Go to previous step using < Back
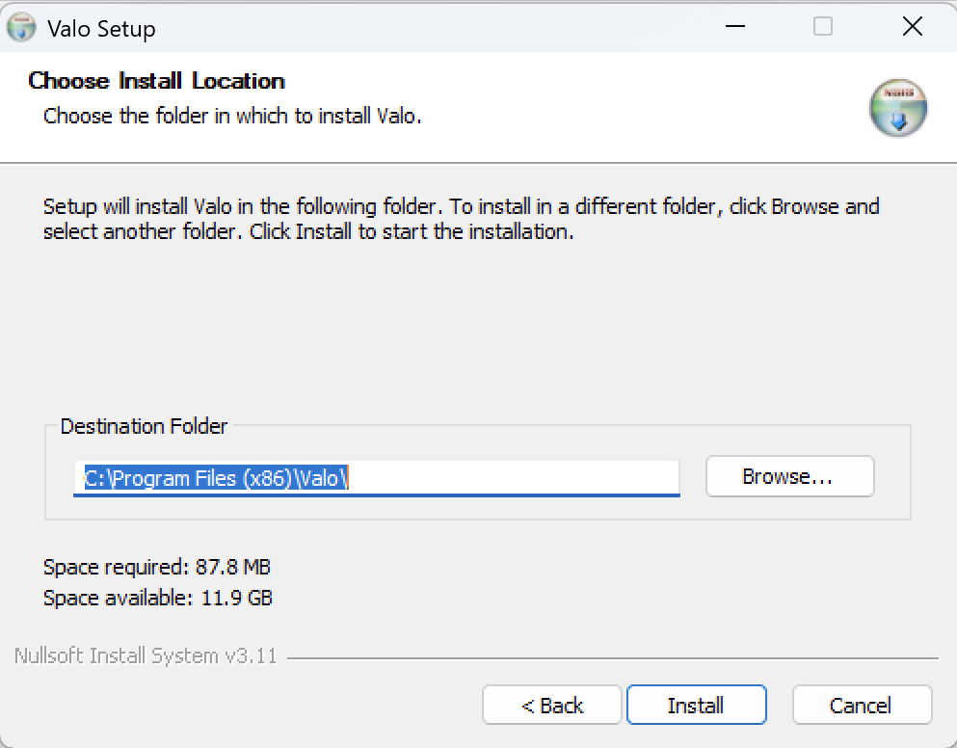Viewport: 957px width, 748px height. [552, 706]
